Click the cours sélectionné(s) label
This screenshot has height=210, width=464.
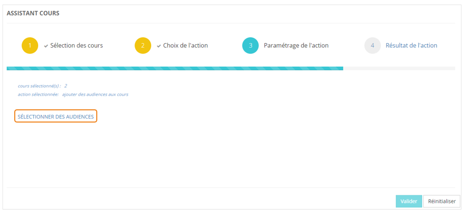click(39, 86)
